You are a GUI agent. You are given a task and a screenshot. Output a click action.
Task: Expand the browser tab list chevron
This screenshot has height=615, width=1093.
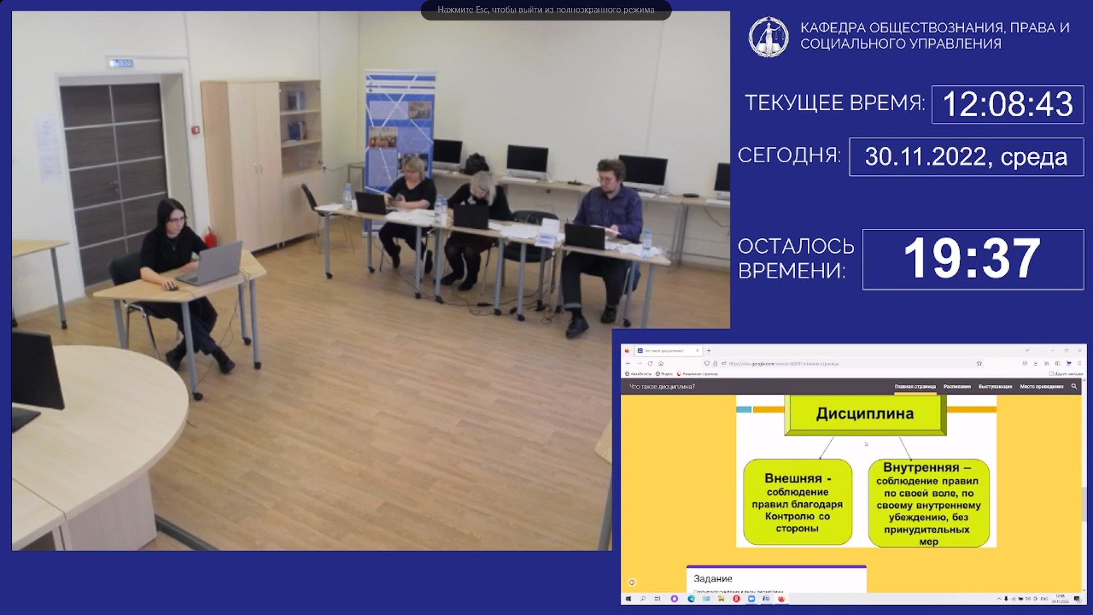pos(1027,350)
